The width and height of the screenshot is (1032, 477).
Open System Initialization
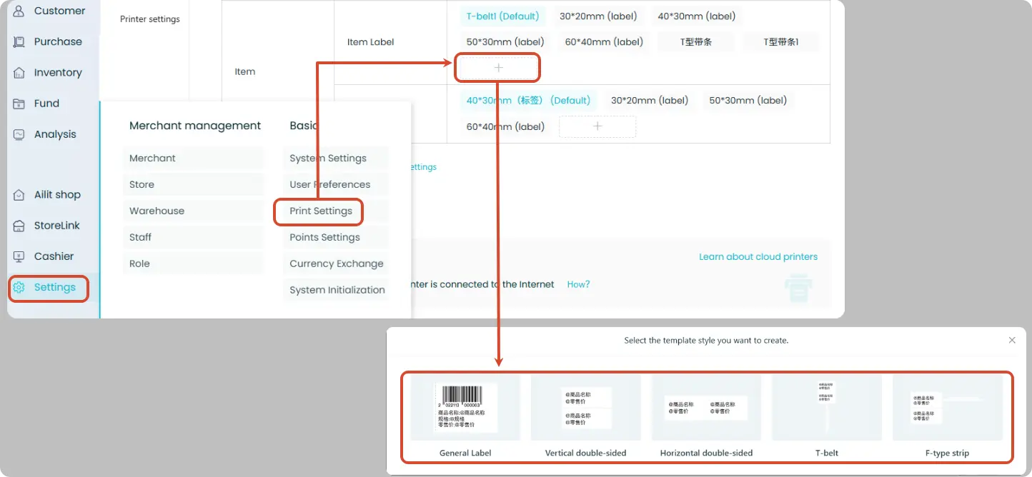(x=336, y=290)
